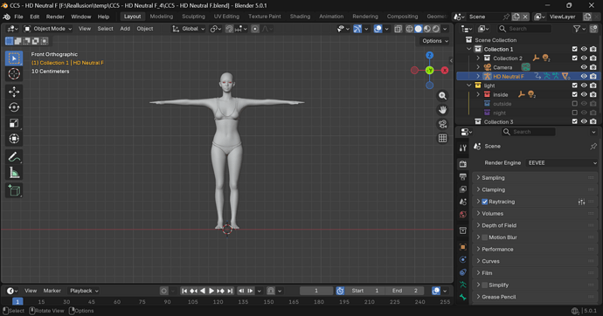Select the Select Box tool
603x316 pixels.
(x=14, y=58)
